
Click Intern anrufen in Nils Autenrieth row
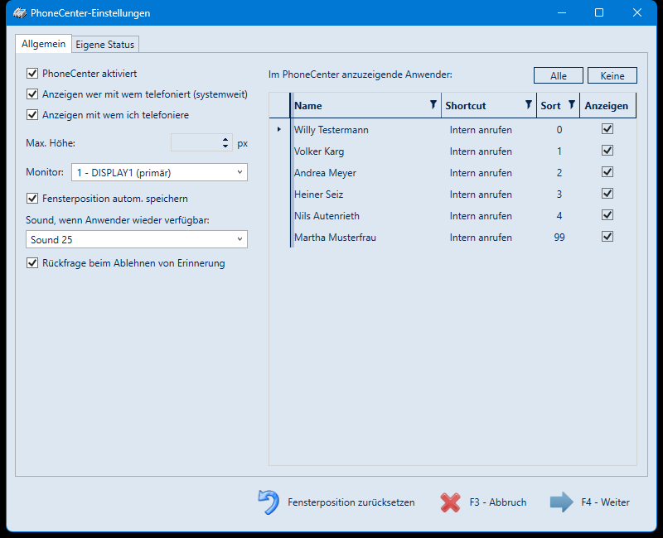[x=481, y=216]
